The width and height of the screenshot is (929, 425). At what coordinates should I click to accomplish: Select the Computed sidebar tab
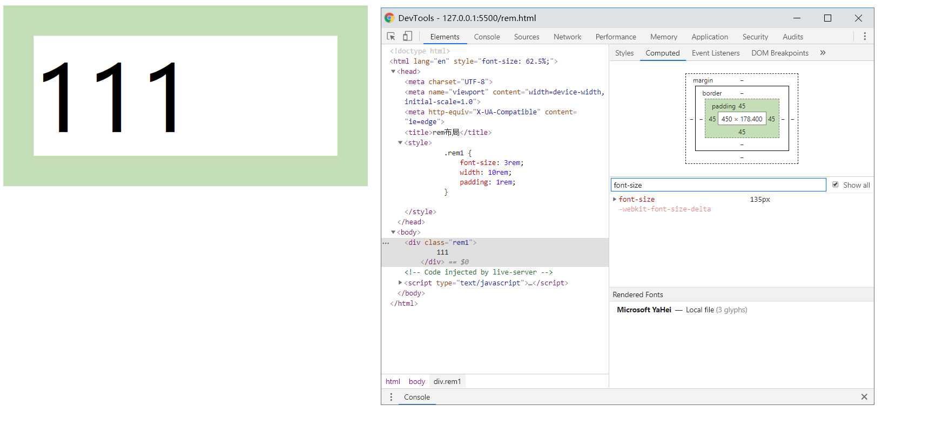click(x=662, y=53)
